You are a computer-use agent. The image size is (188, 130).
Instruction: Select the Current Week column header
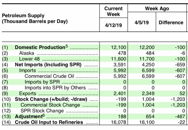pyautogui.click(x=113, y=11)
